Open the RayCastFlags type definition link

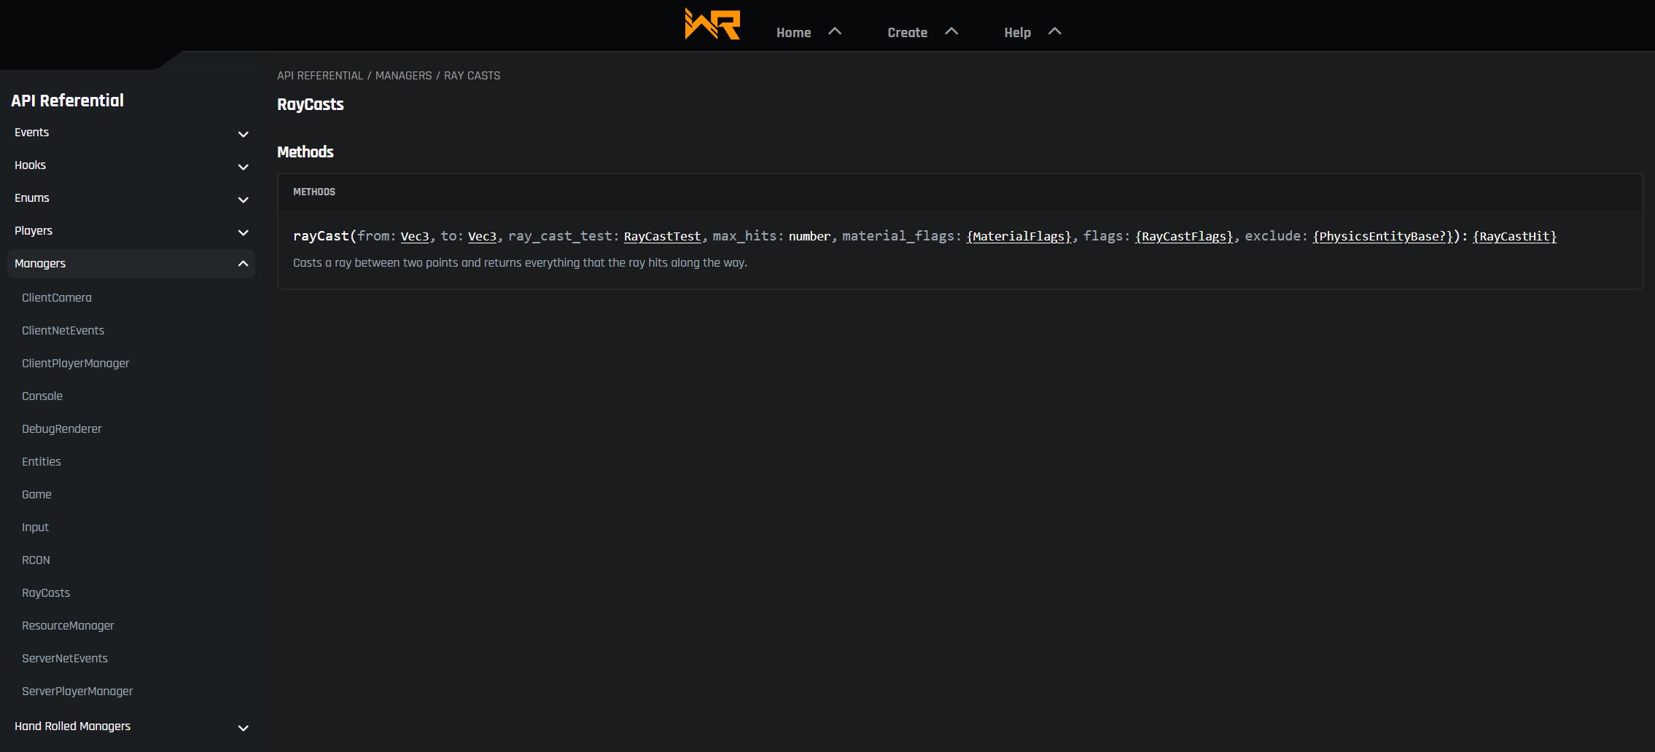click(1184, 237)
